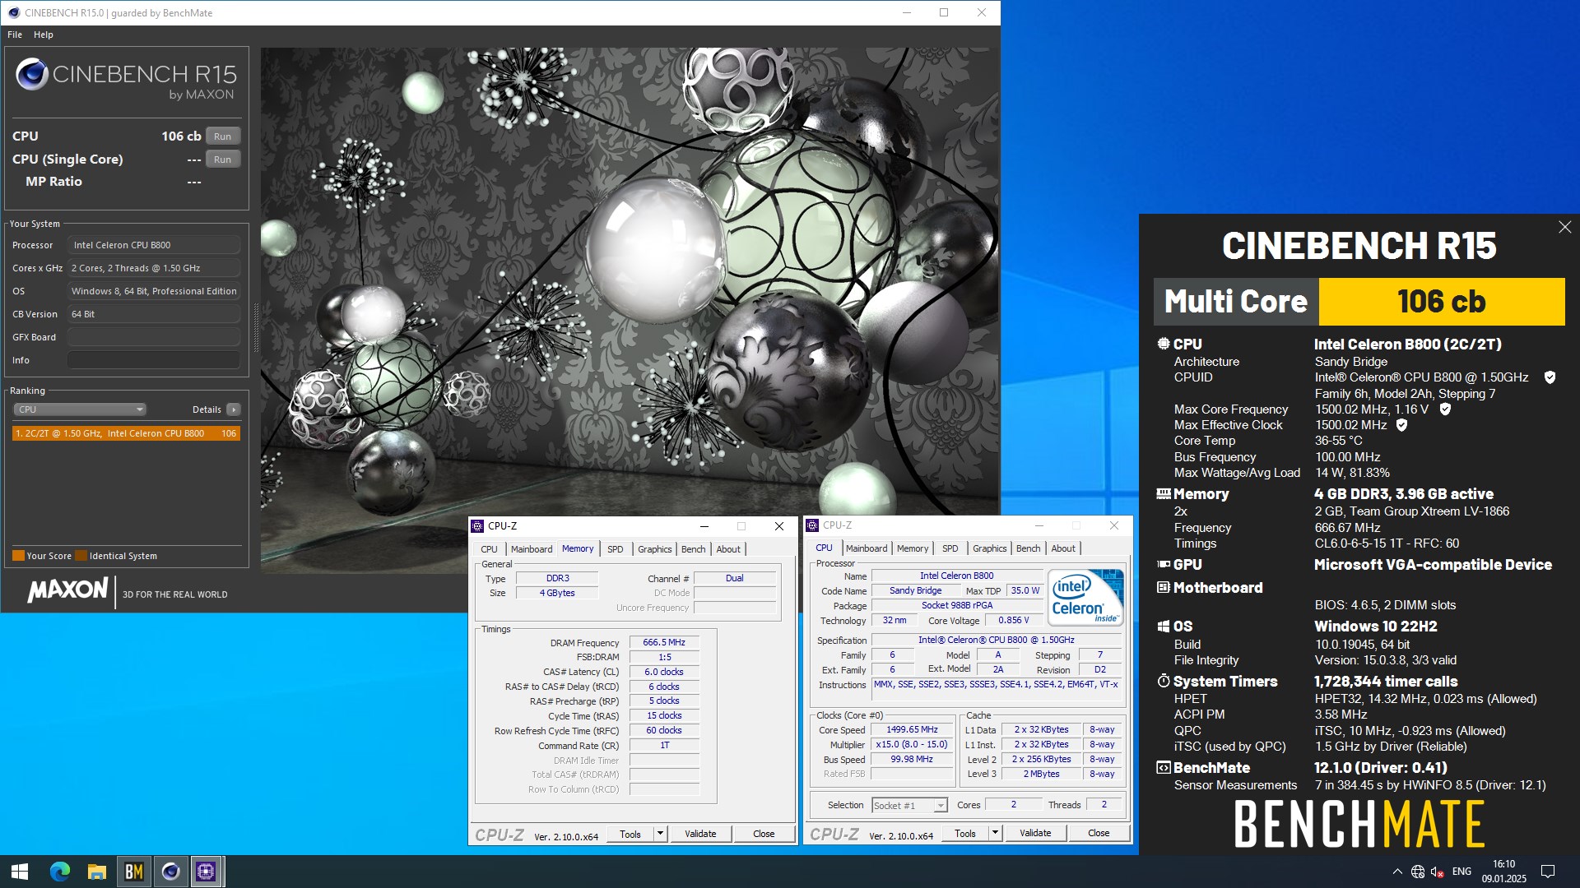Screen dimensions: 1580x888
Task: Open Graphics tab in left CPU-Z window
Action: point(654,549)
